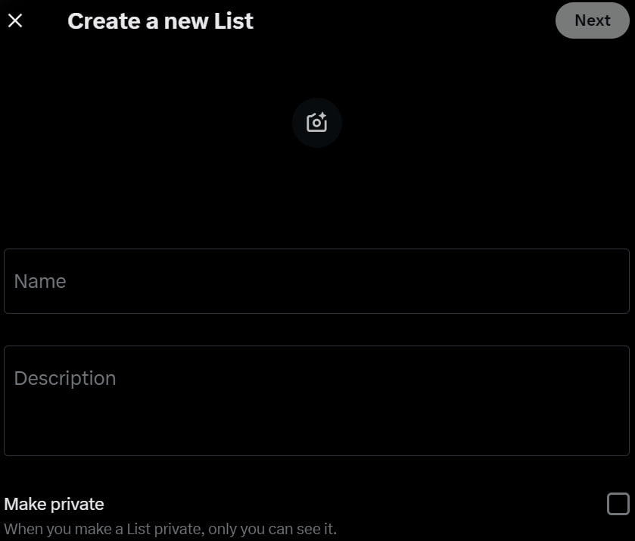
Task: Click the Make private label text
Action: [x=54, y=503]
